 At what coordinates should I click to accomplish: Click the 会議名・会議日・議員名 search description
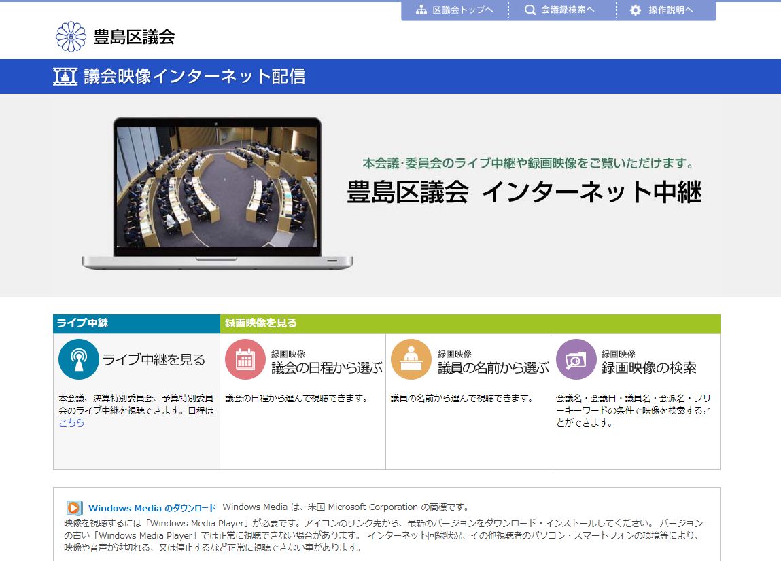tap(634, 410)
